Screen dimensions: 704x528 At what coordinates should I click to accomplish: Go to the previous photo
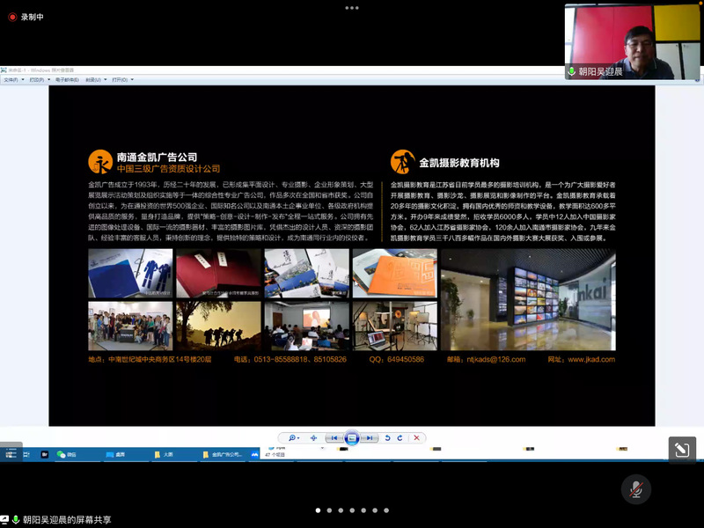[334, 437]
